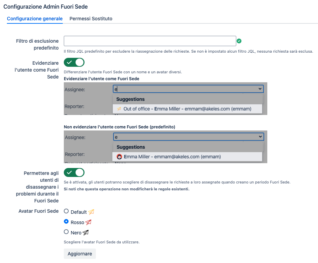
Task: Select the Default avatar radio button
Action: 66,211
